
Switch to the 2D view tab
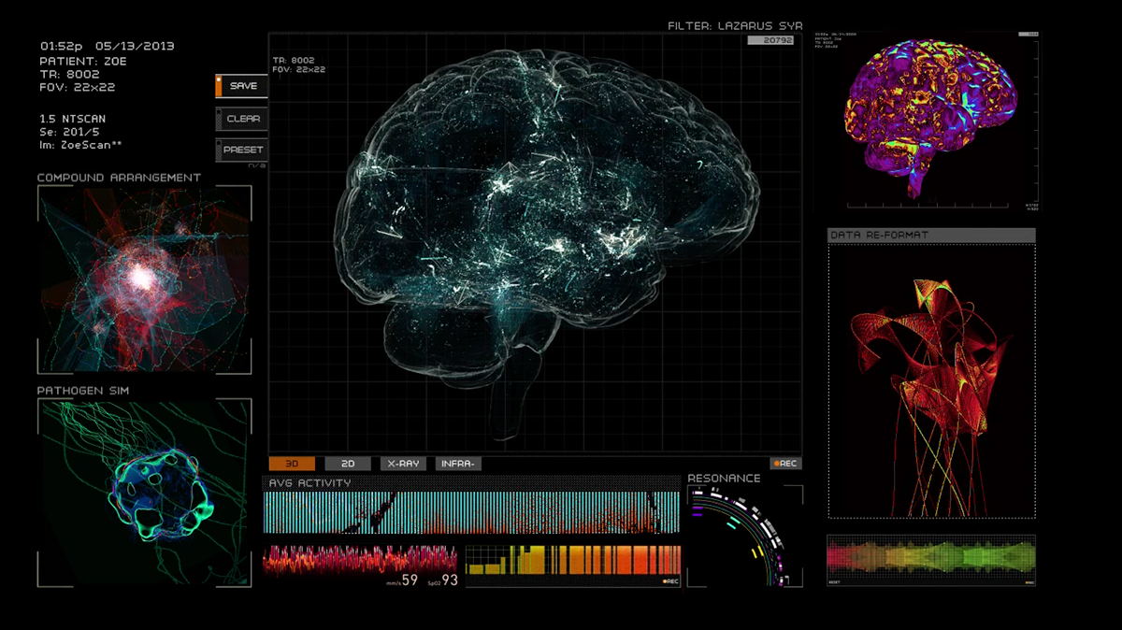(x=348, y=464)
